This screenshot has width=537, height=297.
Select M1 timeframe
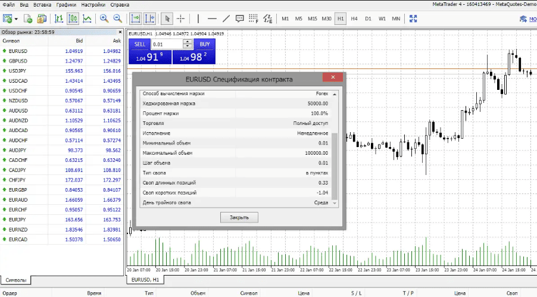(x=285, y=18)
